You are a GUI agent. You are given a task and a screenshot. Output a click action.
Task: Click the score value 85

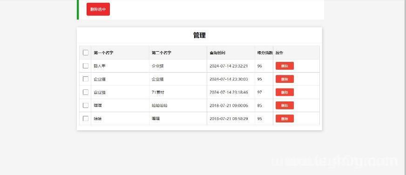pyautogui.click(x=259, y=106)
